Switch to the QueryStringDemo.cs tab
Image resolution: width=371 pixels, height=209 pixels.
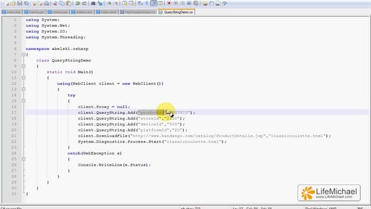pyautogui.click(x=176, y=12)
